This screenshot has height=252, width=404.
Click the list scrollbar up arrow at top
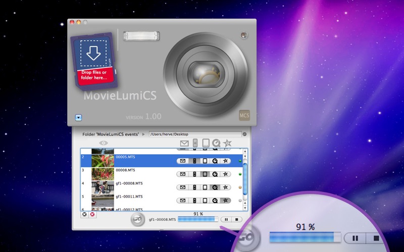pyautogui.click(x=245, y=151)
